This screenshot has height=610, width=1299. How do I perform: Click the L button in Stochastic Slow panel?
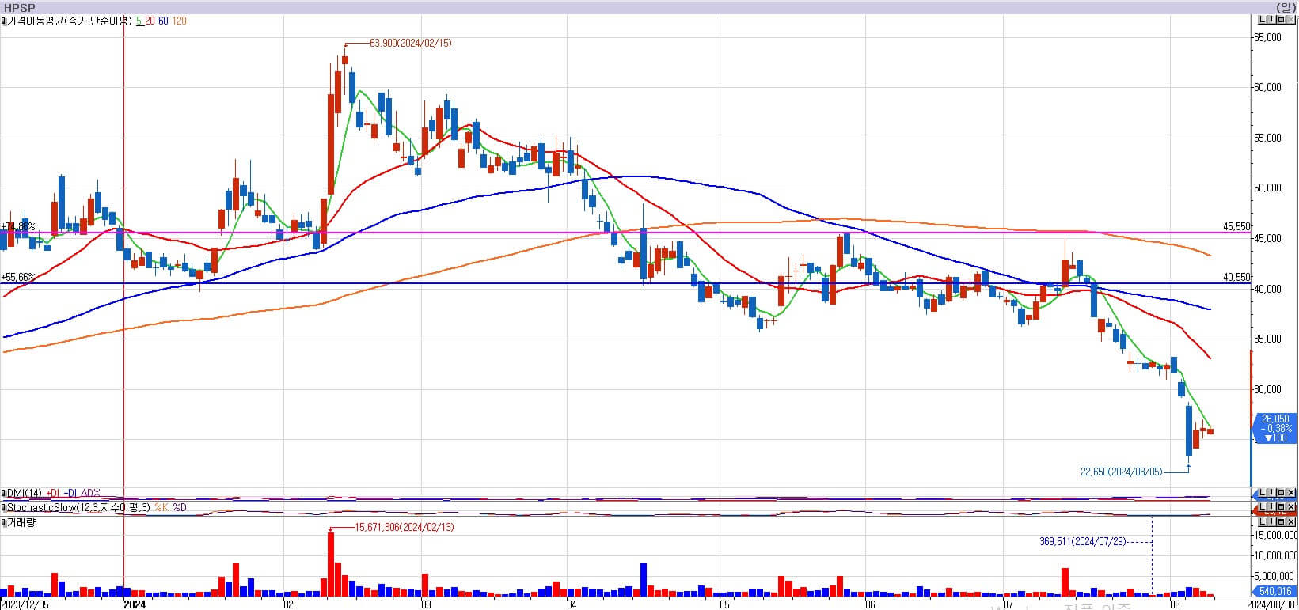coord(1263,506)
